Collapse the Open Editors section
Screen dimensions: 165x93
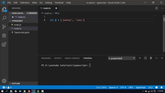click(x=10, y=13)
